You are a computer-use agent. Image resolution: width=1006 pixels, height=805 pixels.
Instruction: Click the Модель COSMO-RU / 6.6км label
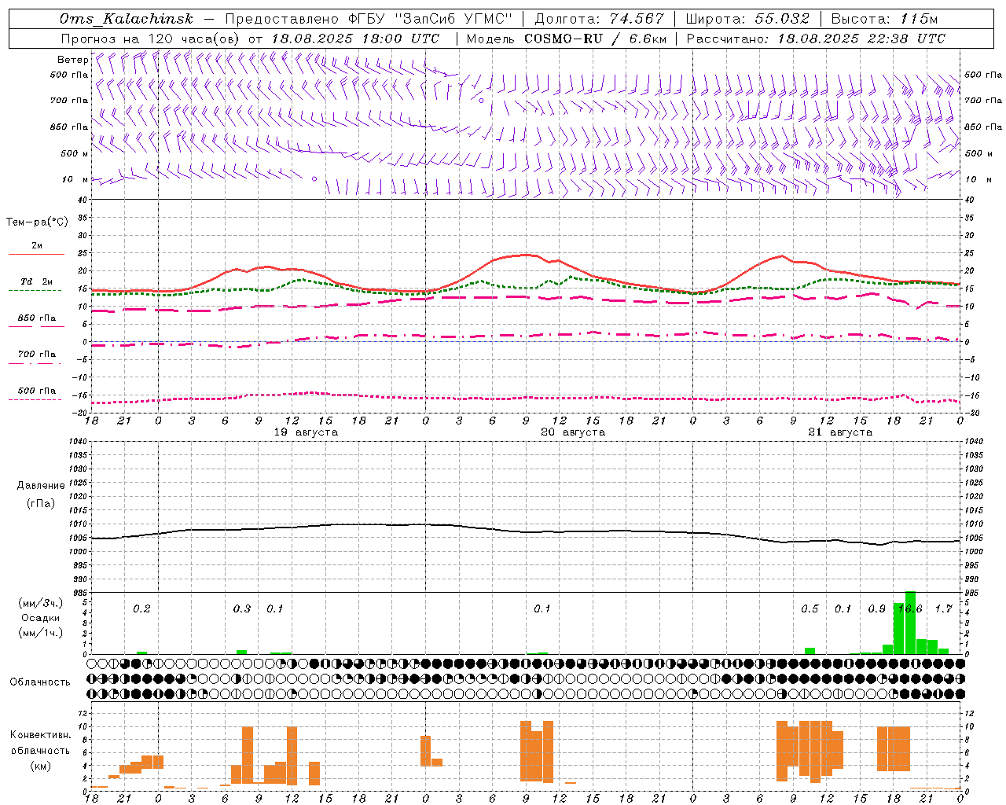coord(566,39)
